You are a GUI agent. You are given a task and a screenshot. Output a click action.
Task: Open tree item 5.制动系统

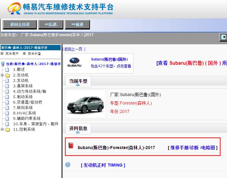(x=23, y=97)
